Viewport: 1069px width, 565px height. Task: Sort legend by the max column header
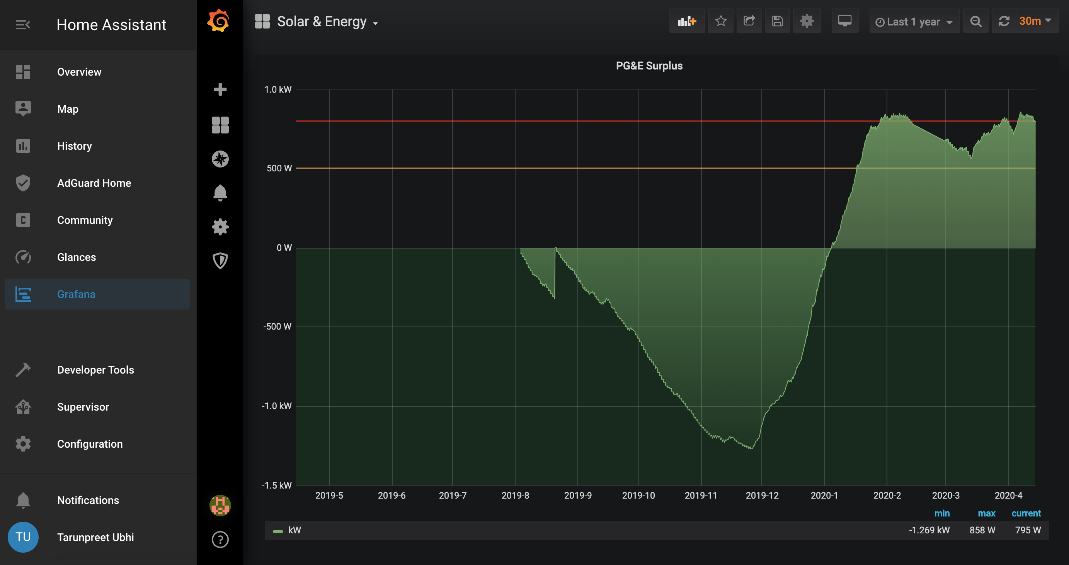click(986, 513)
